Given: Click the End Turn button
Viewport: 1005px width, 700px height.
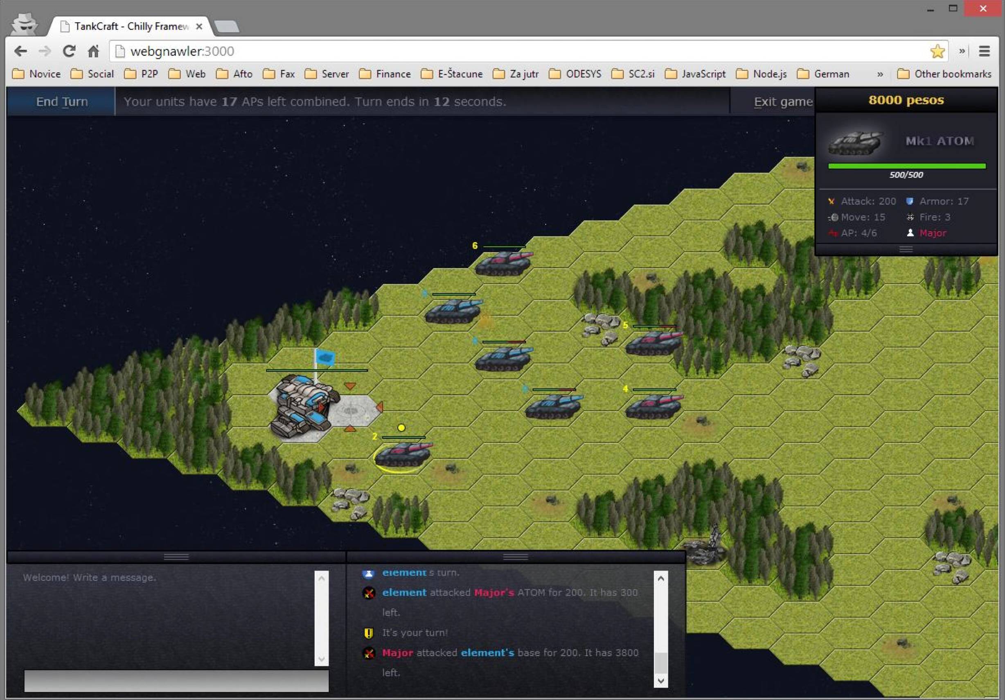Looking at the screenshot, I should pos(61,102).
